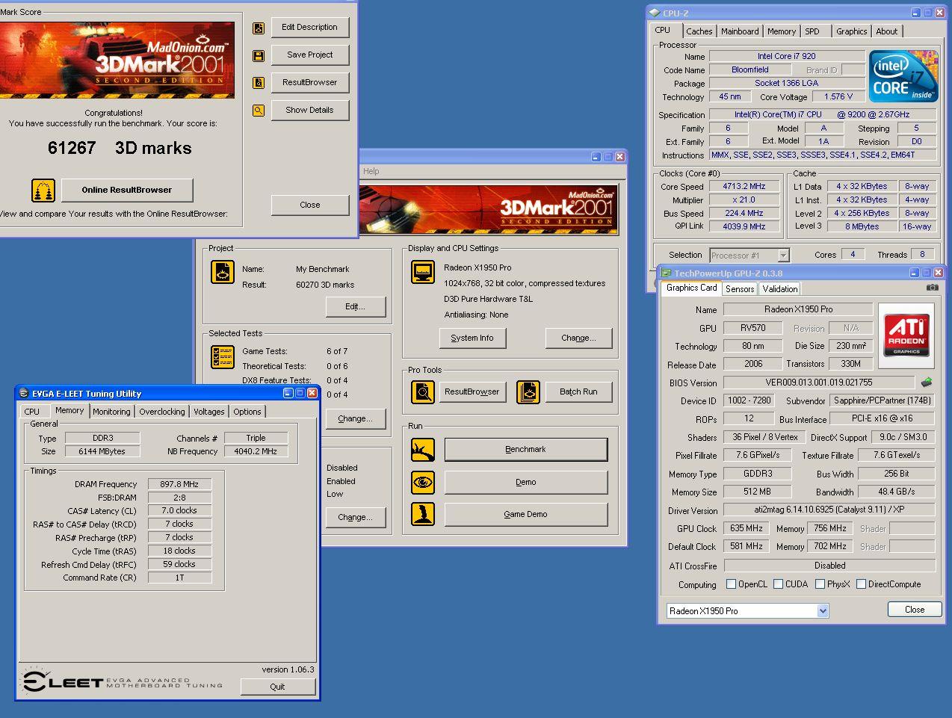
Task: Switch to the Mainboard tab in CPU-Z
Action: point(740,31)
